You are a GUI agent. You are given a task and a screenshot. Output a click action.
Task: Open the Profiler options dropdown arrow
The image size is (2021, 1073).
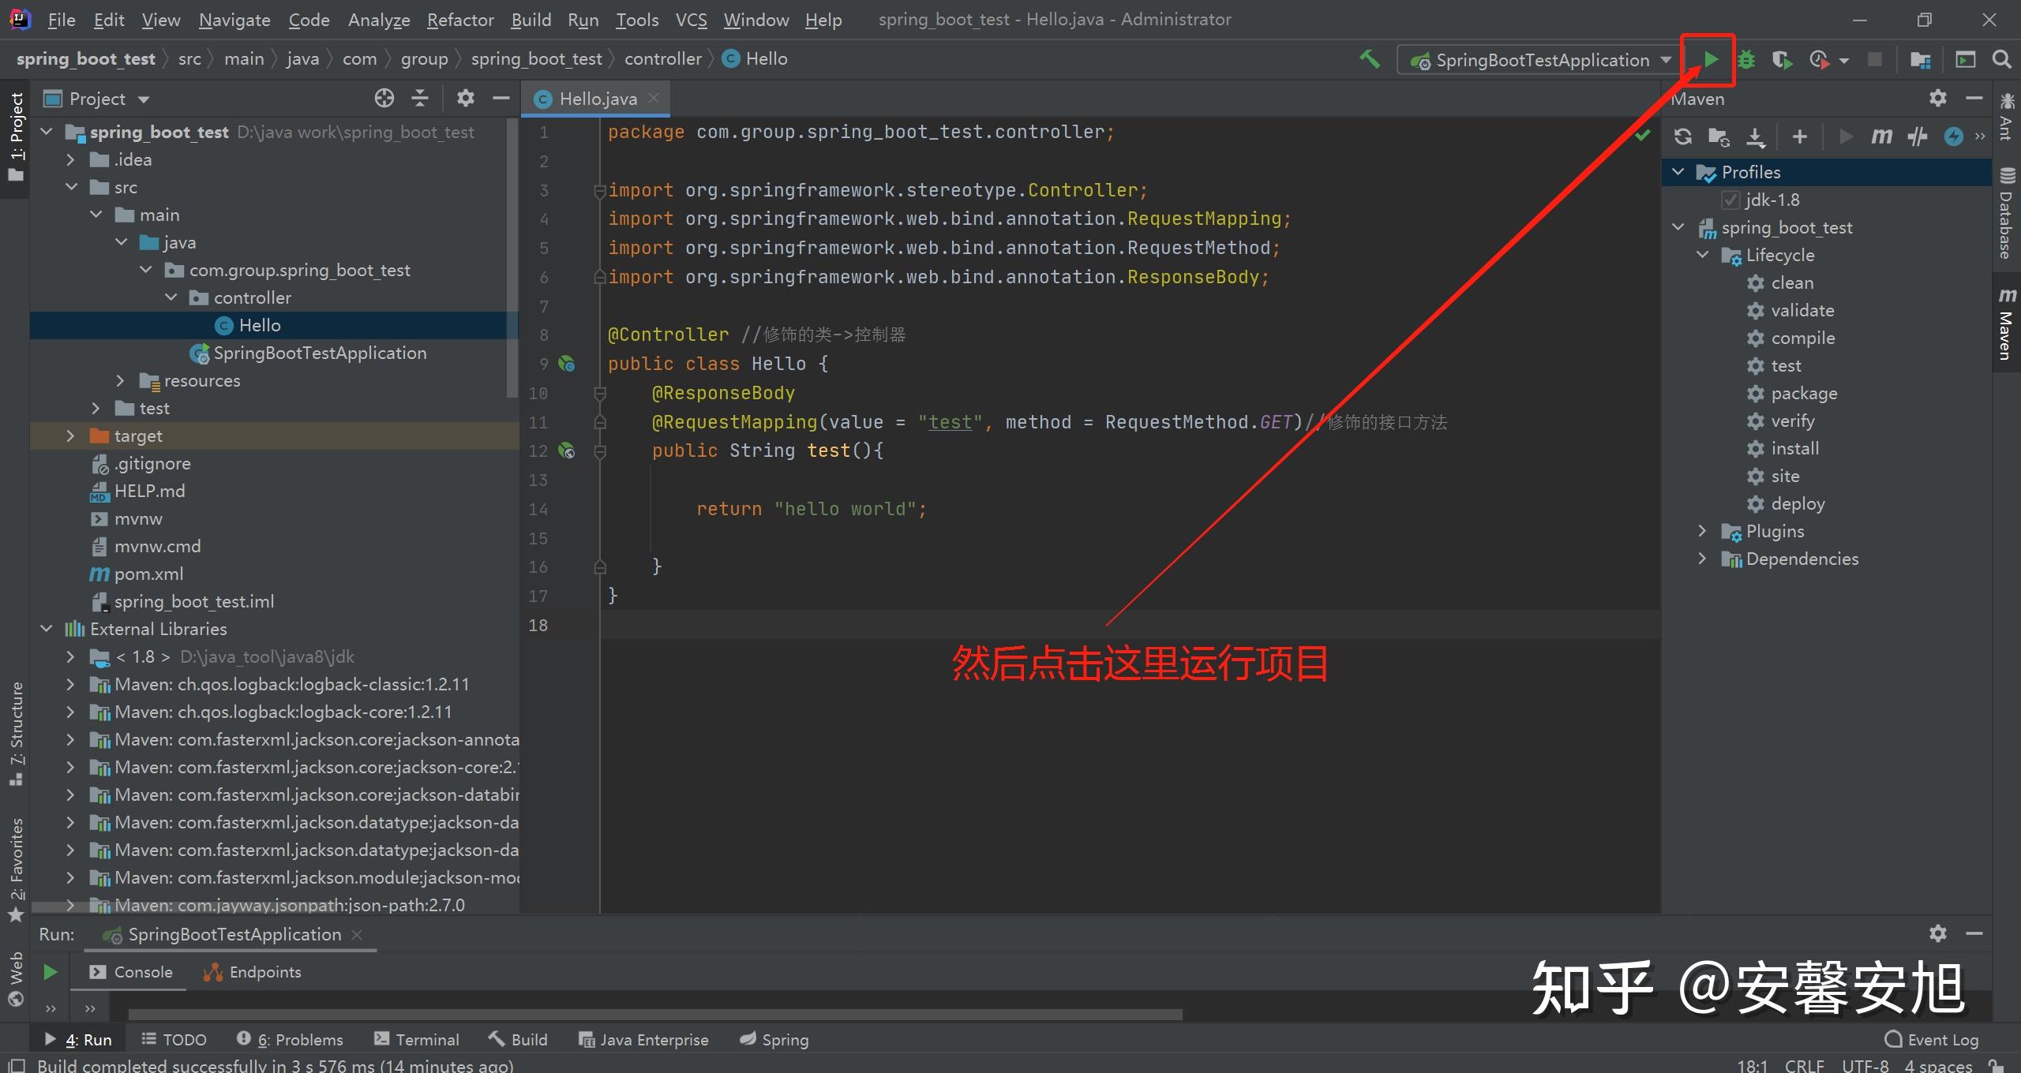(1844, 60)
